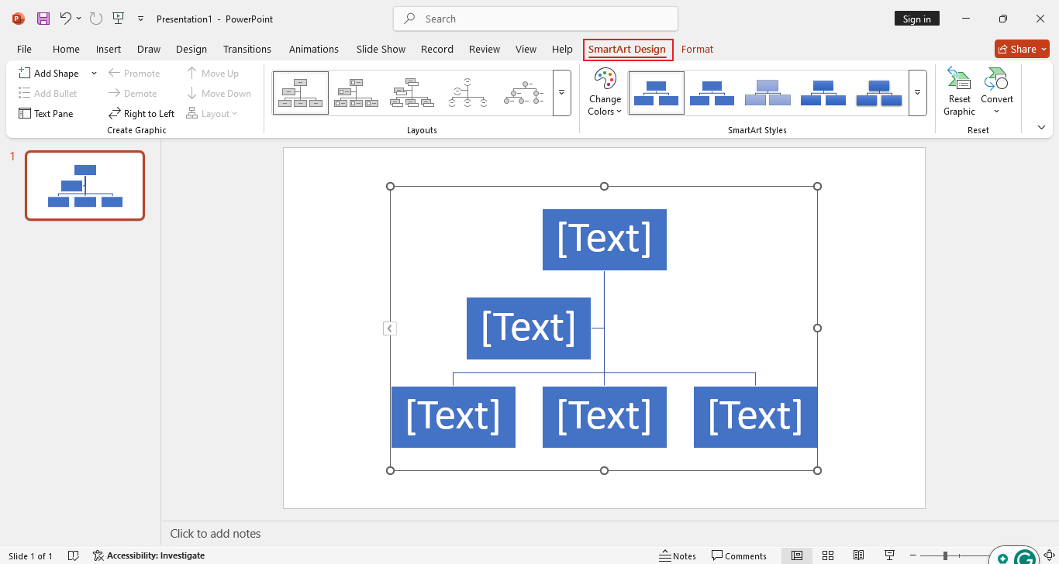The height and width of the screenshot is (564, 1059).
Task: Open the Change Colors gallery
Action: click(x=604, y=91)
